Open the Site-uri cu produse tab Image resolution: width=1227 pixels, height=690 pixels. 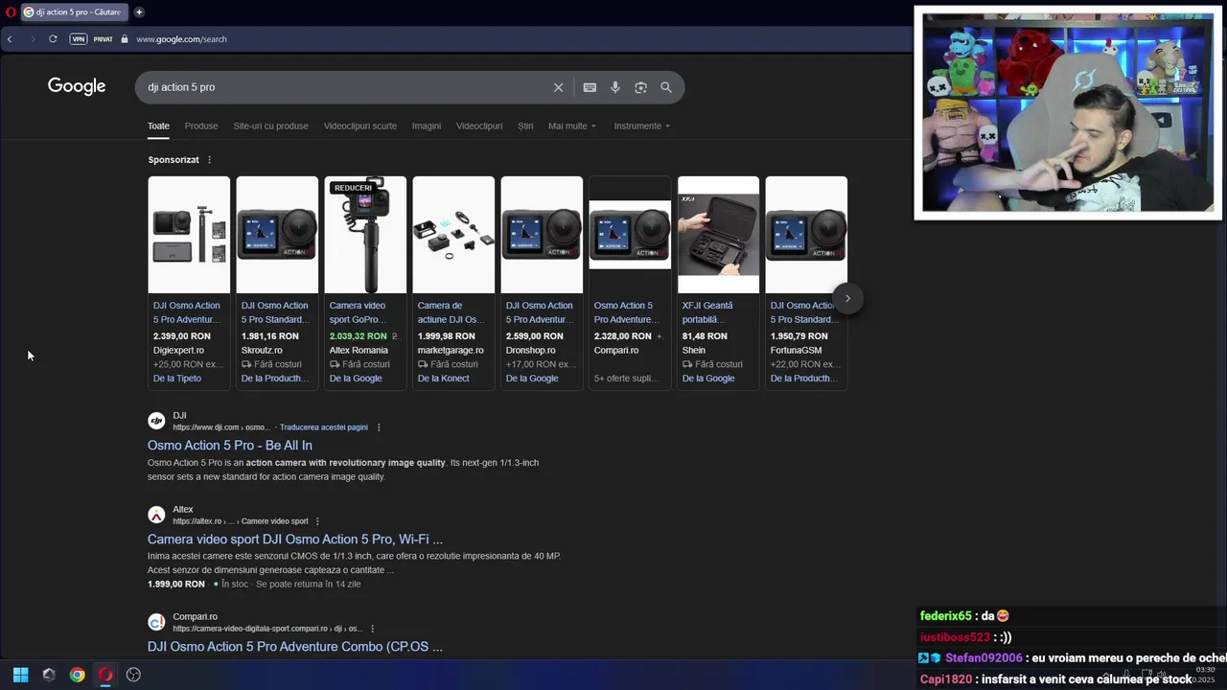point(270,126)
